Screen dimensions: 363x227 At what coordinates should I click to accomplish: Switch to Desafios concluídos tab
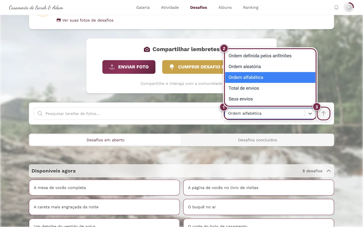tap(257, 140)
